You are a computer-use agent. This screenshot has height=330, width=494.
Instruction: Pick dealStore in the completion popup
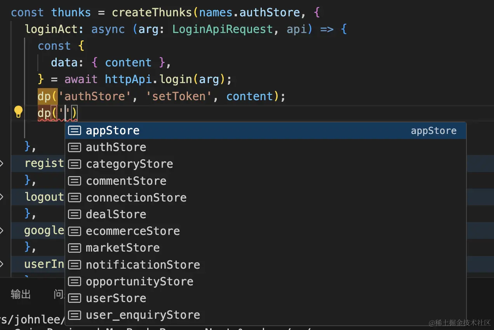pyautogui.click(x=266, y=214)
